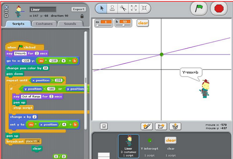Click the red stop sign button
Image resolution: width=233 pixels, height=159 pixels.
click(219, 8)
